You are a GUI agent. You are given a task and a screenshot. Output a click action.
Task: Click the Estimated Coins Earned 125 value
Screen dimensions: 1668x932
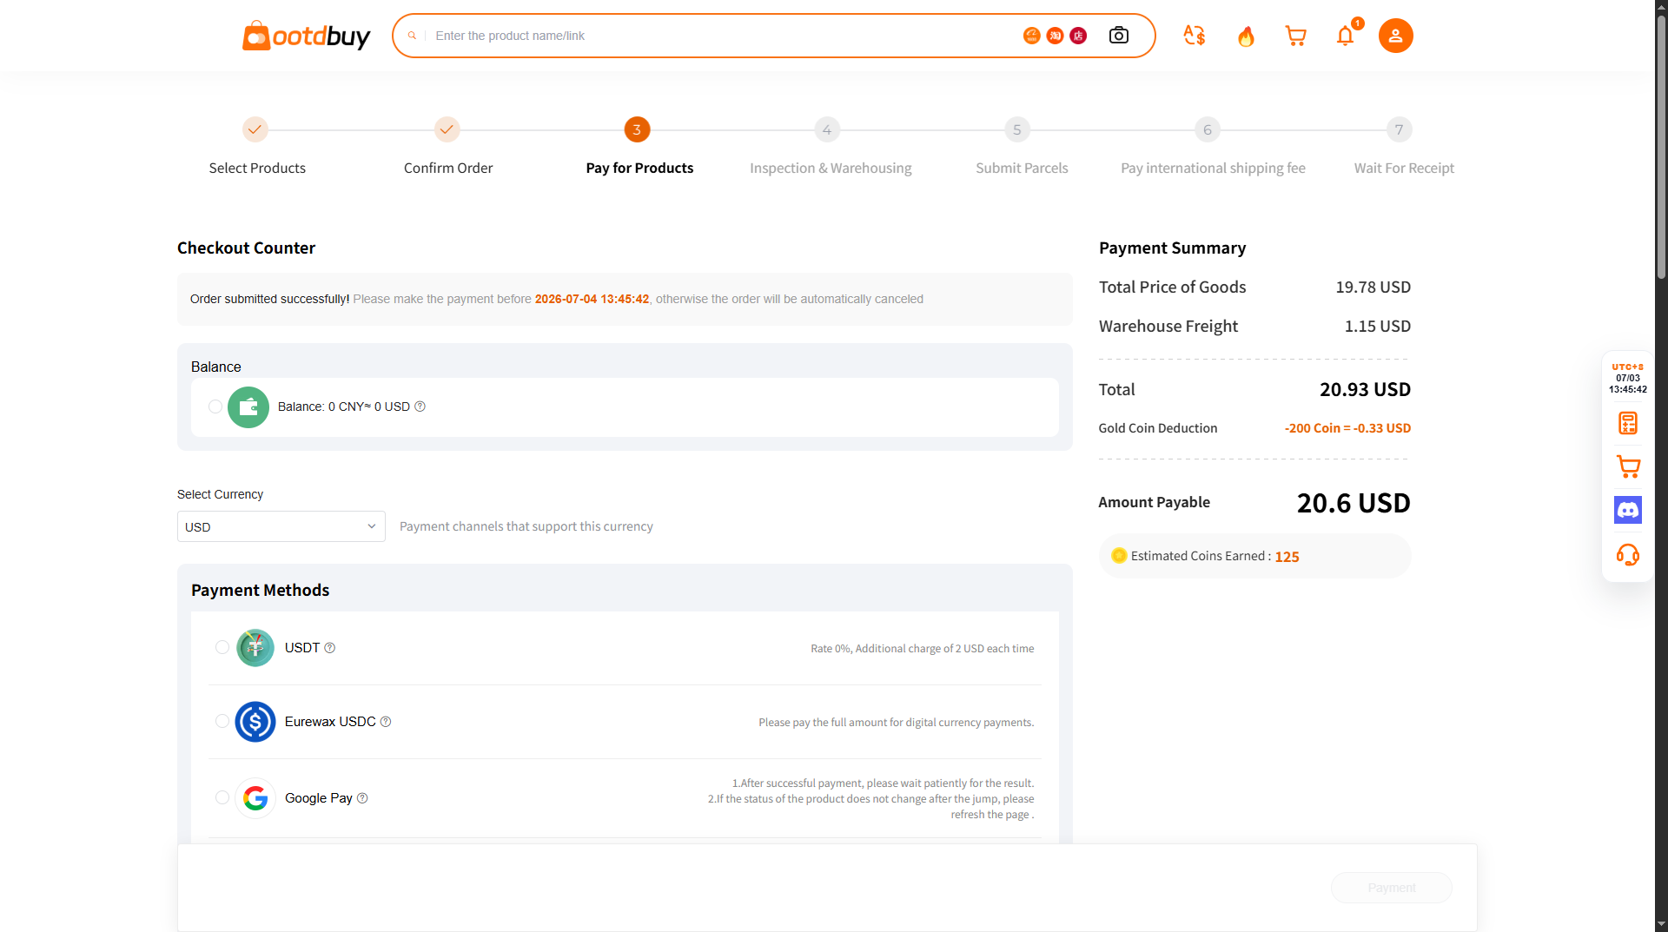tap(1287, 557)
